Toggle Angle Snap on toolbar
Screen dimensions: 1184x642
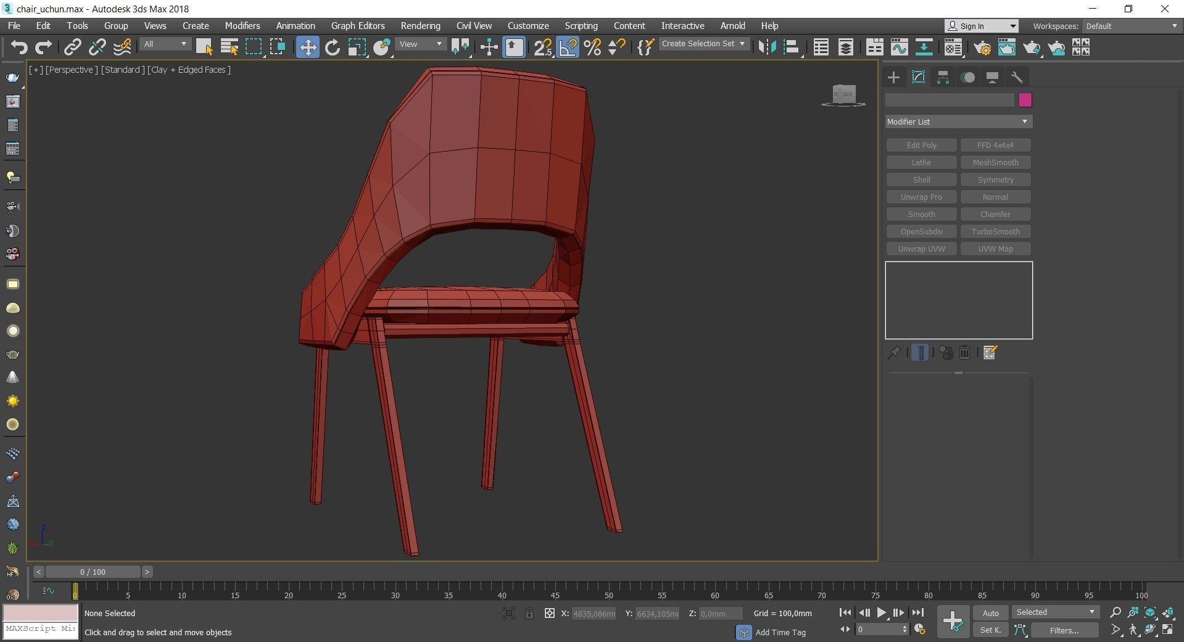568,47
